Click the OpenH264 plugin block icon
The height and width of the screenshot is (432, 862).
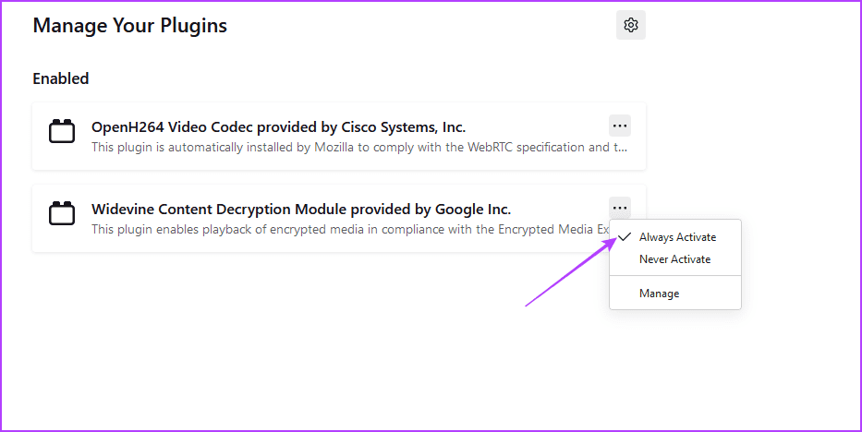coord(62,133)
